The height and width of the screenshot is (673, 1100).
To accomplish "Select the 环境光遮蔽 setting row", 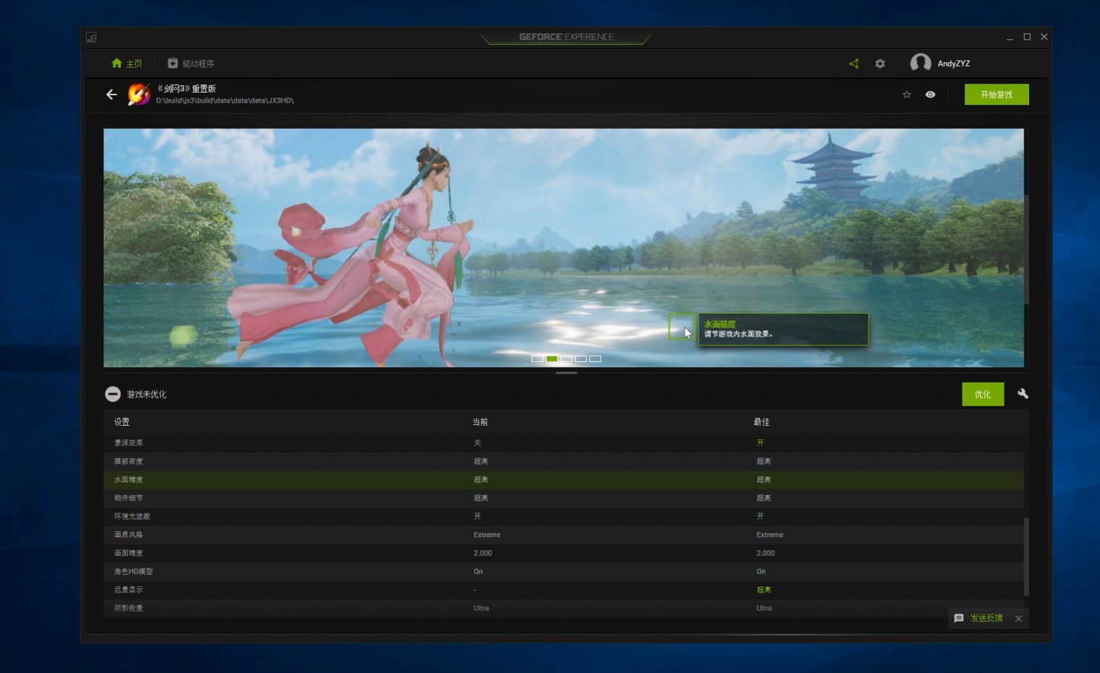I will 563,517.
